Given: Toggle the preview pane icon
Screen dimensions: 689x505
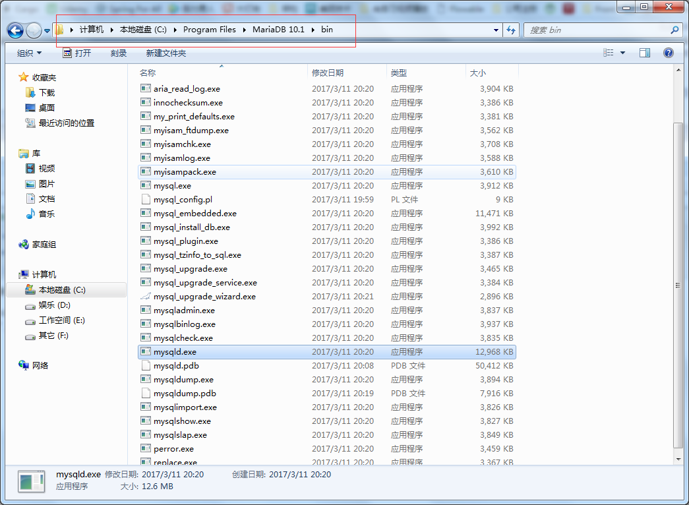Looking at the screenshot, I should click(x=645, y=53).
